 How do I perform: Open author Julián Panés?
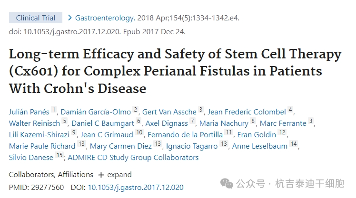tap(29, 112)
